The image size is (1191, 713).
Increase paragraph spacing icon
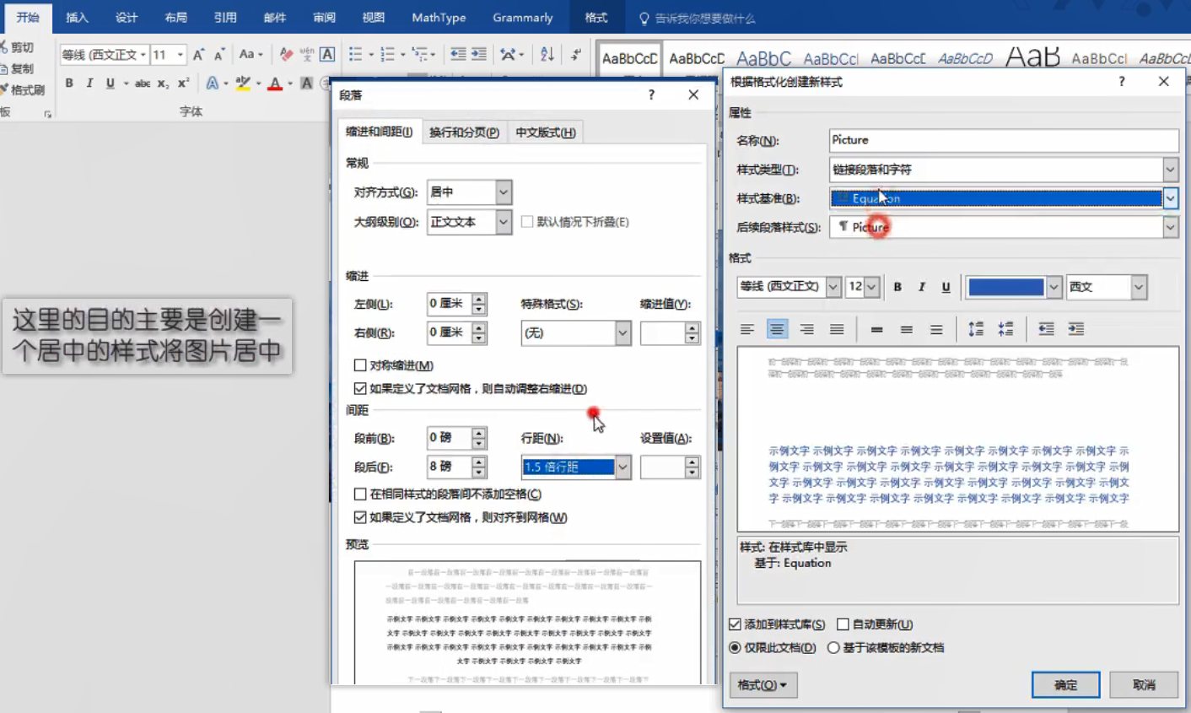[976, 329]
